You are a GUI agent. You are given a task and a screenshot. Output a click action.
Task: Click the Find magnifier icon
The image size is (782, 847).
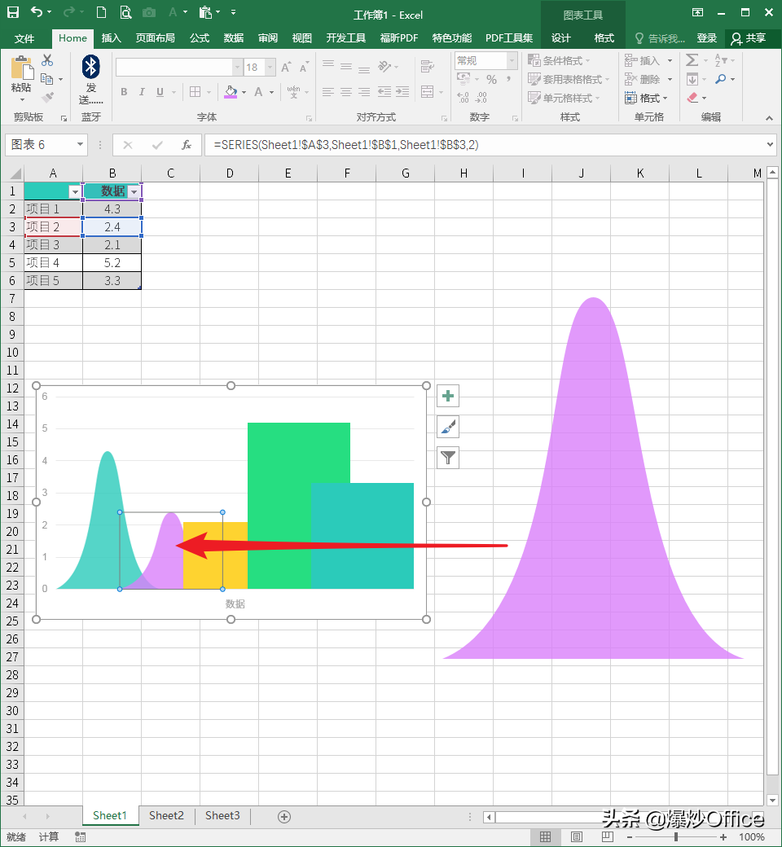[720, 79]
